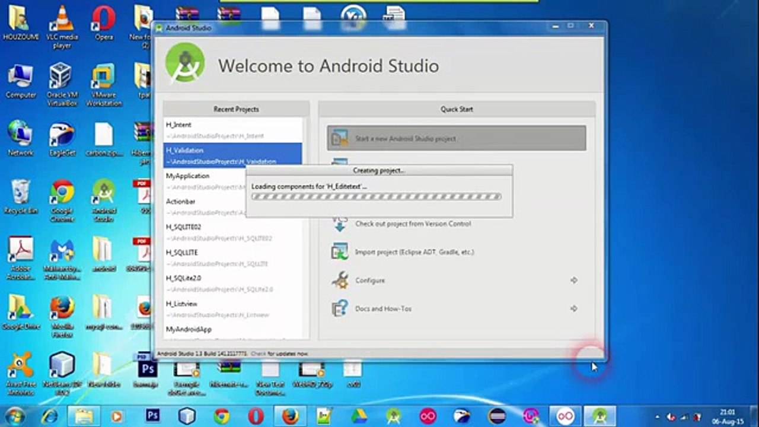Screen dimensions: 759x427
Task: Click Opera icon in the taskbar
Action: tap(256, 416)
